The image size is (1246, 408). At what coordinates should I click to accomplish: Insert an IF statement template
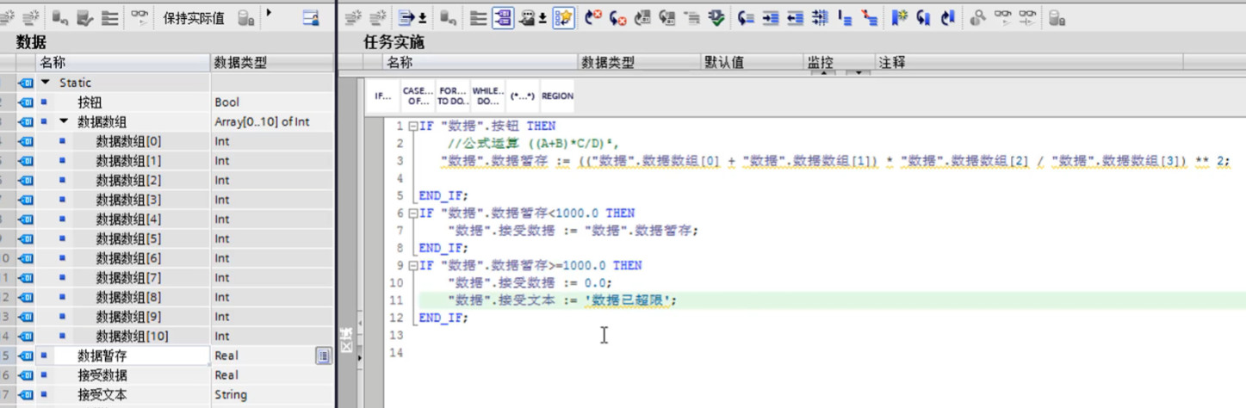click(x=383, y=96)
